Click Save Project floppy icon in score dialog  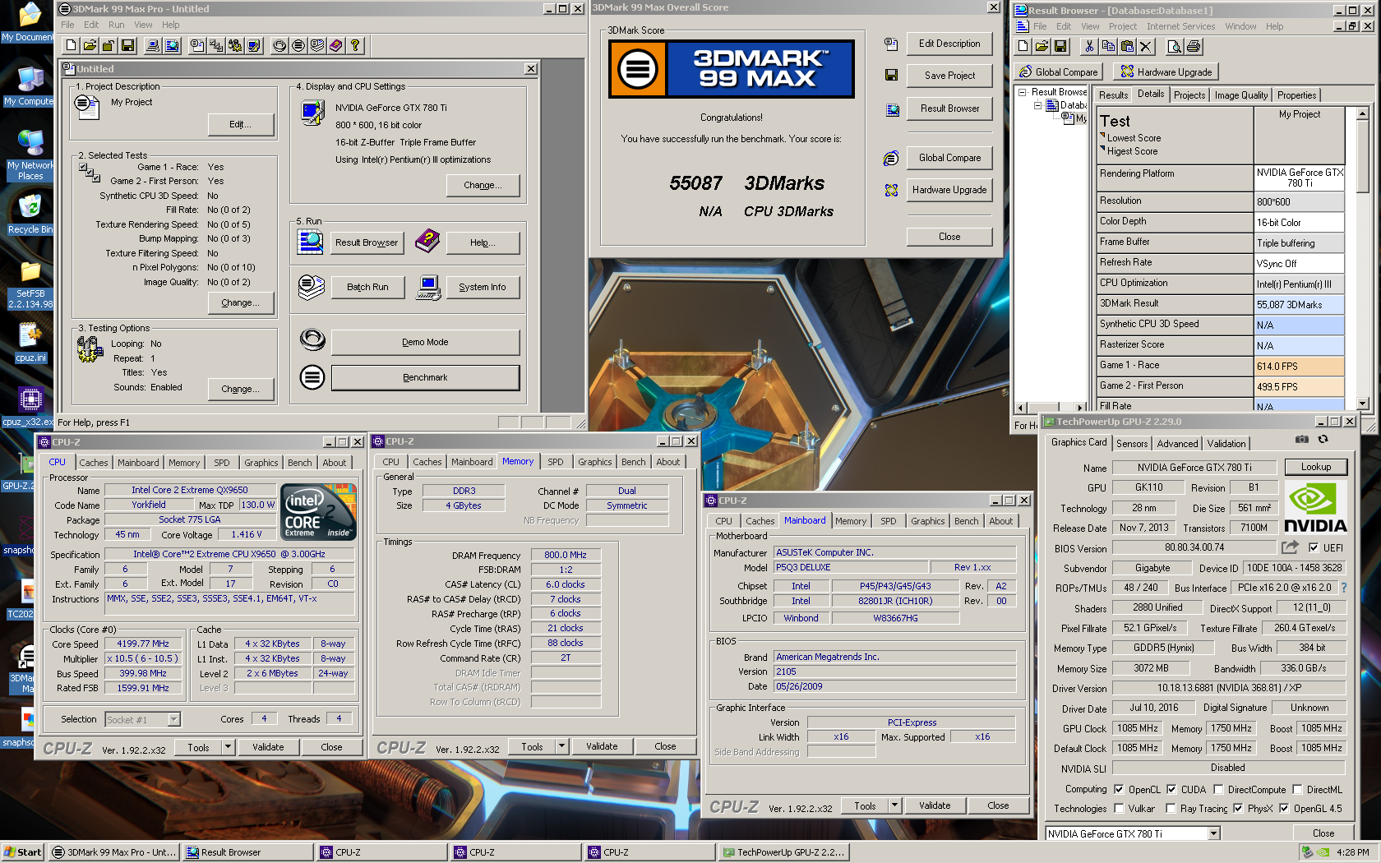pos(891,75)
